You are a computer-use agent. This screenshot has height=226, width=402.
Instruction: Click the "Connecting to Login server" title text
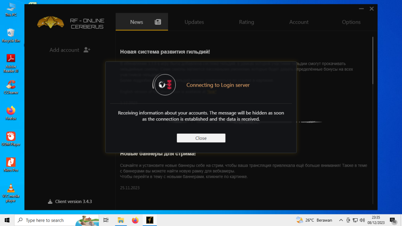(218, 85)
